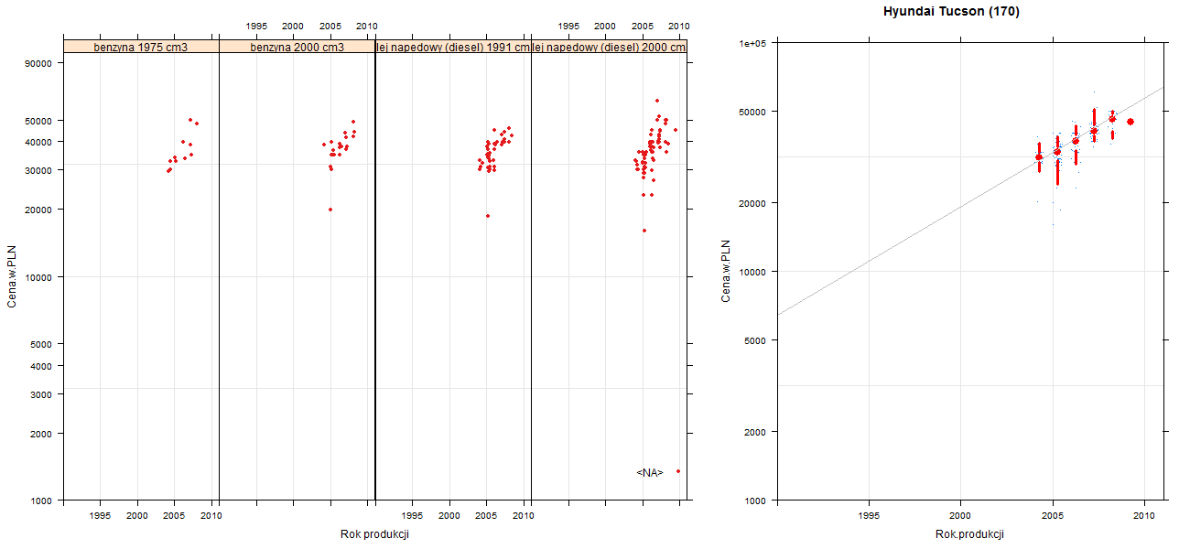Click the '2000' x-axis tick of the Hyundai Tucson plot
This screenshot has height=549, width=1190.
960,517
